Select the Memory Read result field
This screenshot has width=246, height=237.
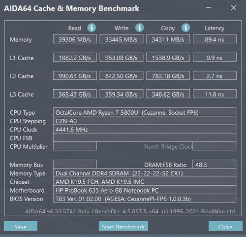coord(75,39)
